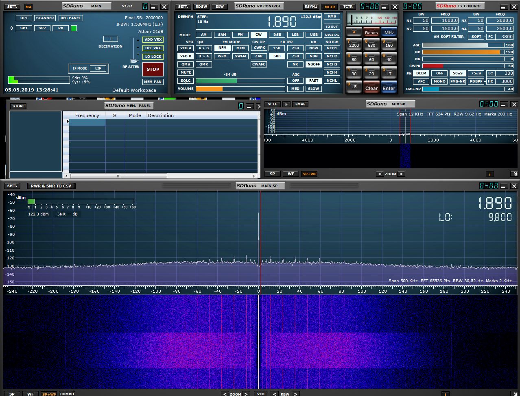Click the row selector arrow in memory table

pyautogui.click(x=67, y=122)
